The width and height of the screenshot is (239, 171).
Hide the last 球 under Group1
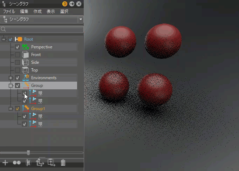[25, 124]
